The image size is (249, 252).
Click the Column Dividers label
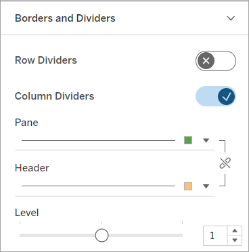tap(54, 96)
